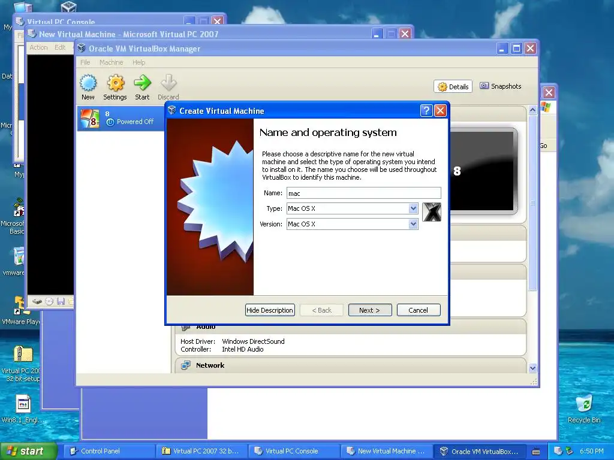Viewport: 614px width, 460px height.
Task: Click the Windows DirectSound host driver text
Action: click(x=253, y=341)
